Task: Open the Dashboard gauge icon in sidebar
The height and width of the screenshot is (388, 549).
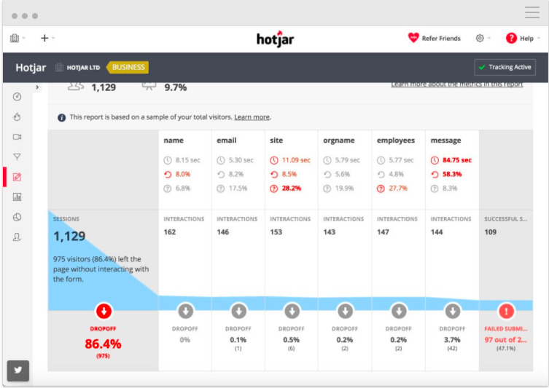Action: coord(17,97)
